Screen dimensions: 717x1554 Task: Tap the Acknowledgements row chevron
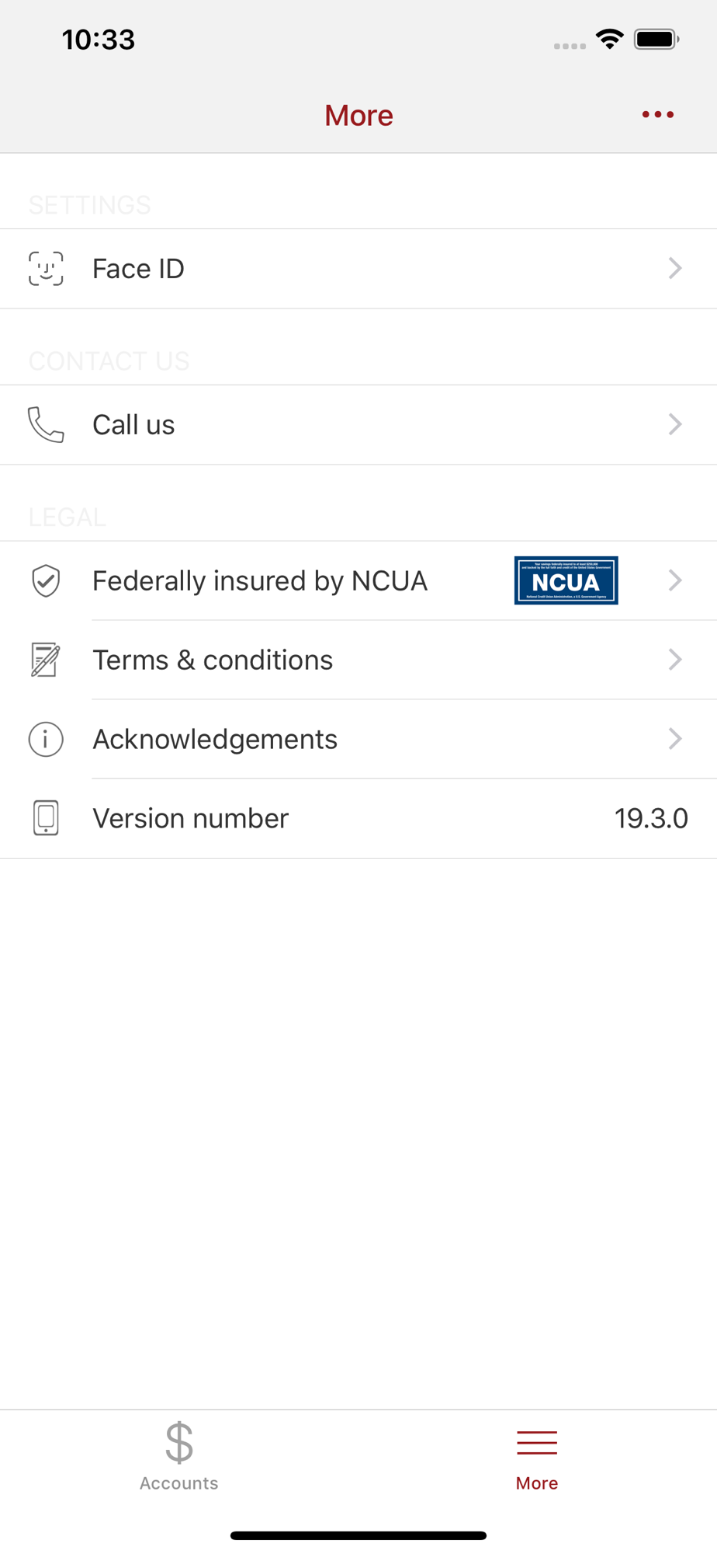675,739
